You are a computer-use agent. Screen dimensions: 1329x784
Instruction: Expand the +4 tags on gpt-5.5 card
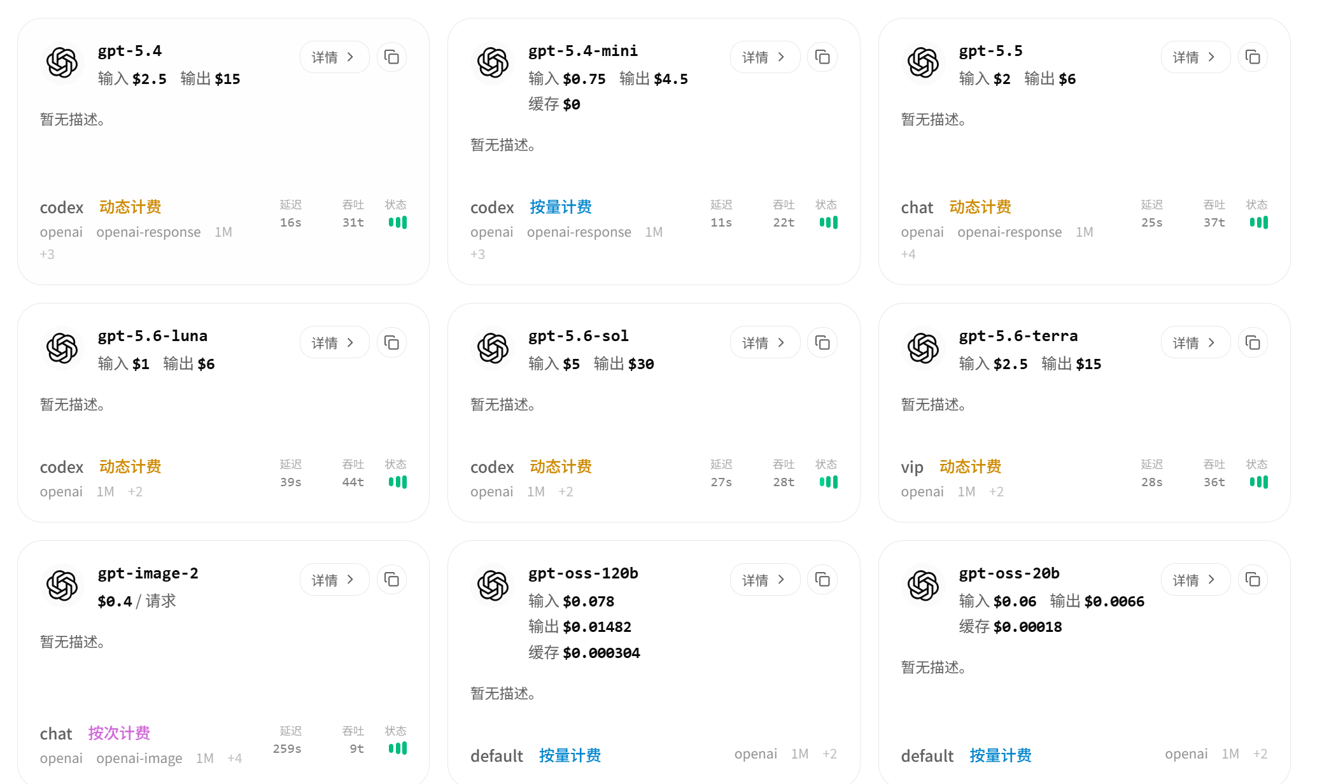pos(908,255)
